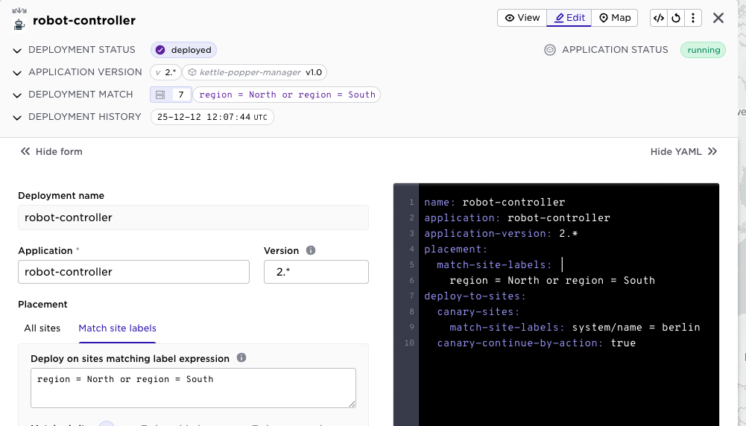The height and width of the screenshot is (426, 746).
Task: Click the site count server icon
Action: (x=160, y=95)
